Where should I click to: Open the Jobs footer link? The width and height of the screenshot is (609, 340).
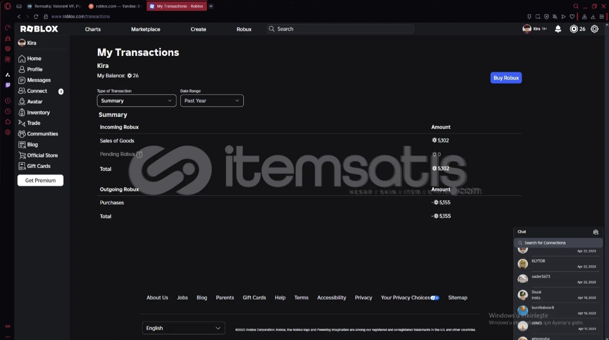point(182,297)
